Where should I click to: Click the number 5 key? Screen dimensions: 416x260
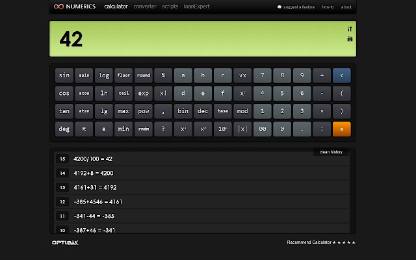click(282, 94)
